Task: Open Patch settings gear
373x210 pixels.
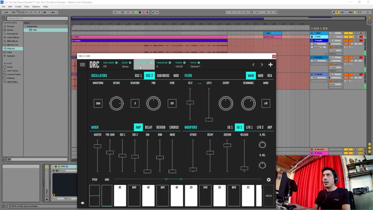Action: pyautogui.click(x=199, y=63)
